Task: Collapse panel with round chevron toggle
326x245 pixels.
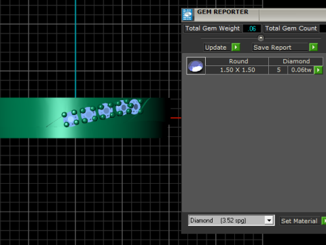Action: point(261,37)
